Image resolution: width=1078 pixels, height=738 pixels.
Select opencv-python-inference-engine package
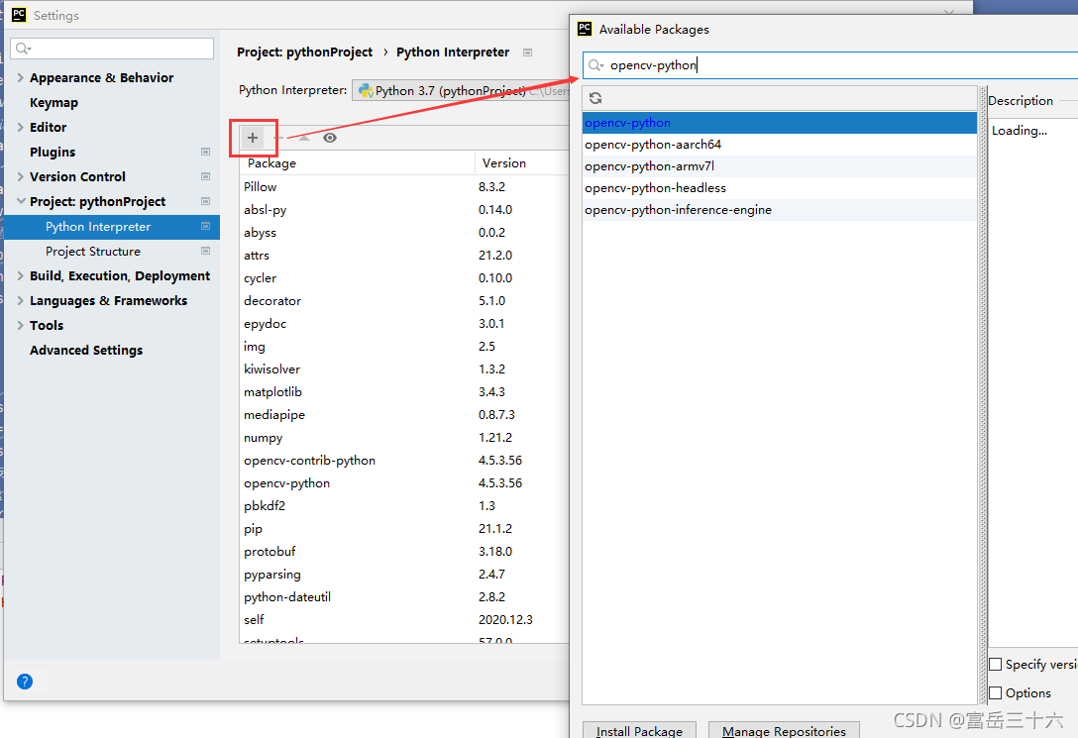tap(780, 210)
